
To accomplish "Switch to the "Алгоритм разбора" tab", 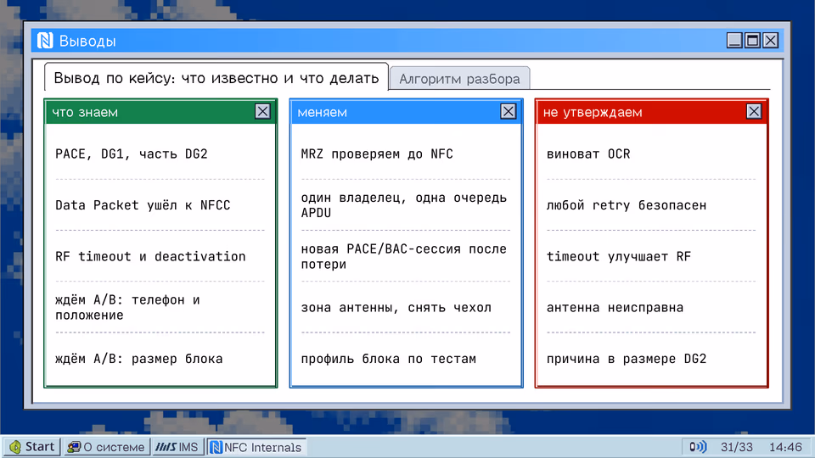I will [459, 79].
